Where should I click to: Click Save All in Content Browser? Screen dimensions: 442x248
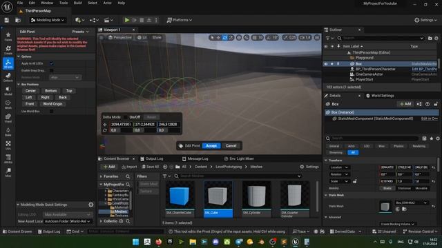(151, 167)
